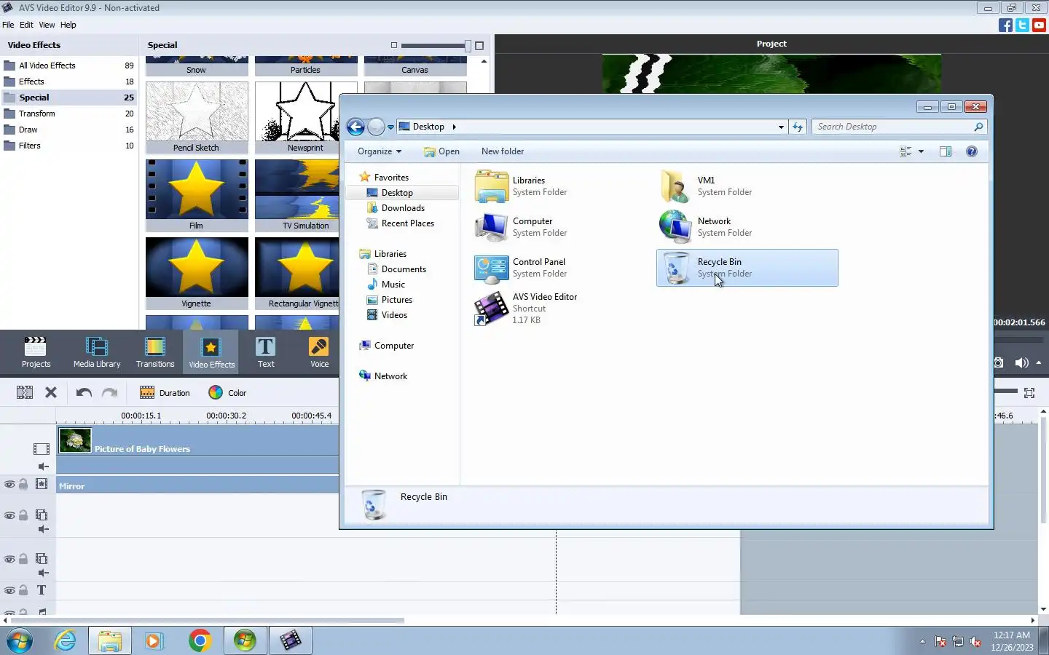This screenshot has height=655, width=1049.
Task: Click the redo arrow in timeline toolbar
Action: (109, 393)
